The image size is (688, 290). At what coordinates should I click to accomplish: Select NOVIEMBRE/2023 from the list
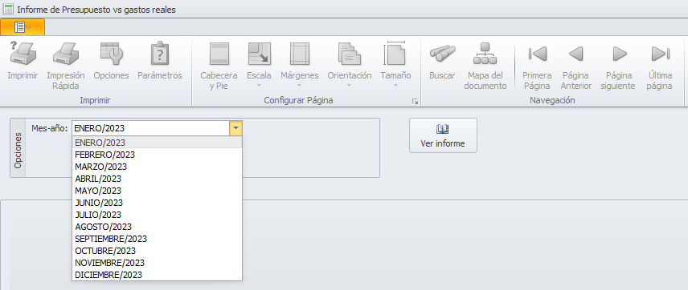[157, 263]
